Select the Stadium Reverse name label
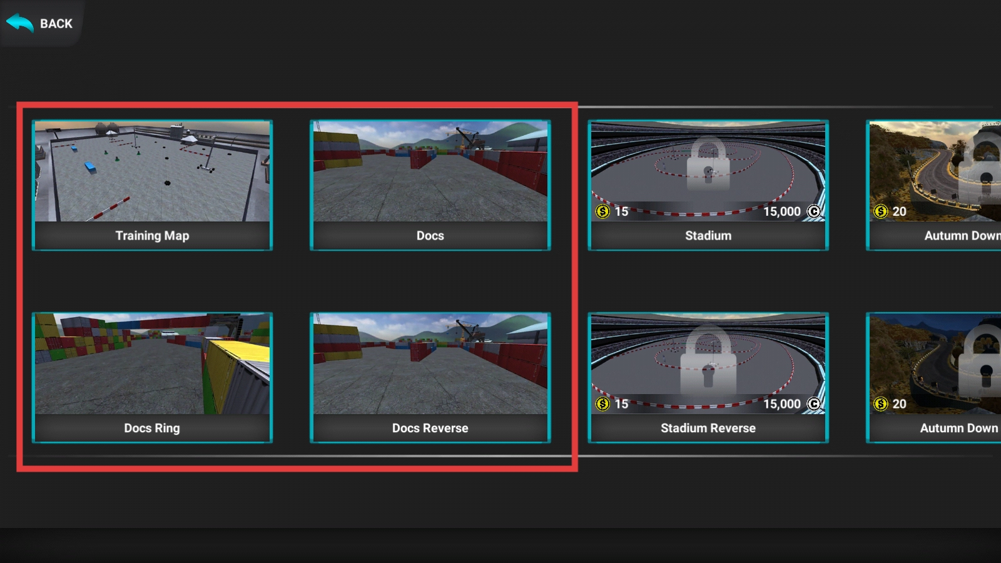 [708, 429]
